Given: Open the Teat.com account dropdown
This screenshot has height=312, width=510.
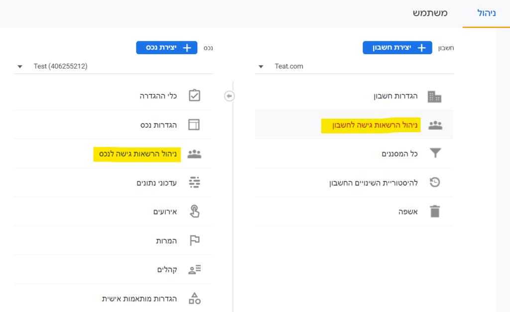Looking at the screenshot, I should coord(354,66).
